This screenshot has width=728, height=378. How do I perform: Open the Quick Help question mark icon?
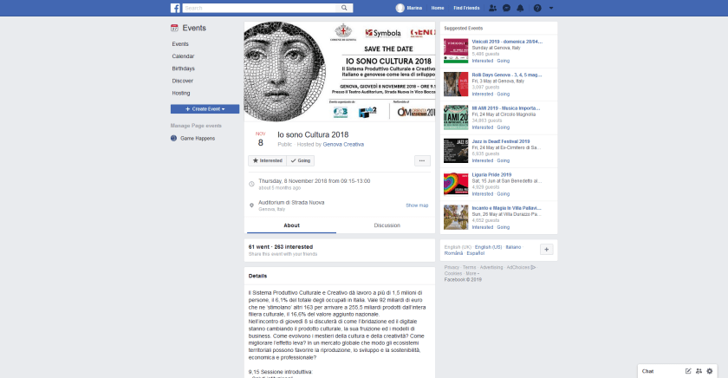point(537,8)
